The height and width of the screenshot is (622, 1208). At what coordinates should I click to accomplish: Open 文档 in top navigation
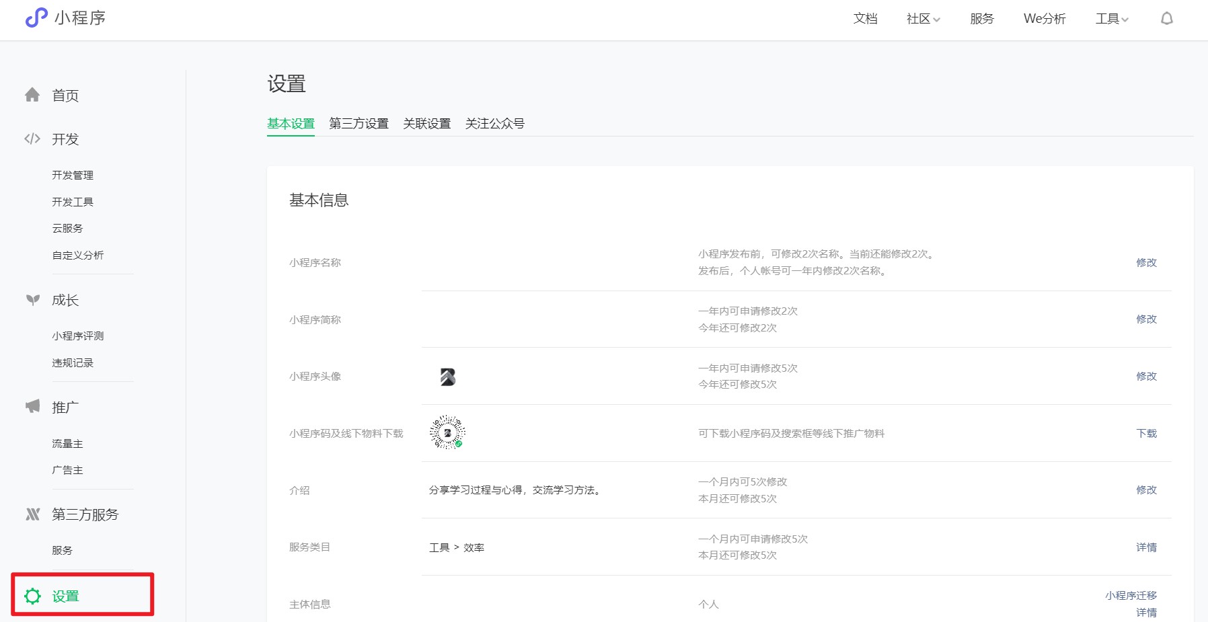(865, 19)
